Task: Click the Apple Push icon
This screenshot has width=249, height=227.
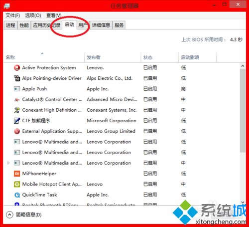Action: [17, 89]
